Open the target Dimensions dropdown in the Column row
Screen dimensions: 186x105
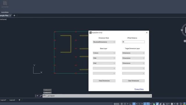tap(133, 53)
